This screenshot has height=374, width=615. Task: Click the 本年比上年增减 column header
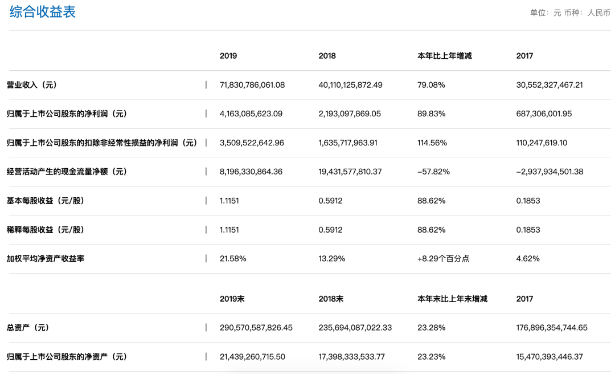pyautogui.click(x=444, y=56)
